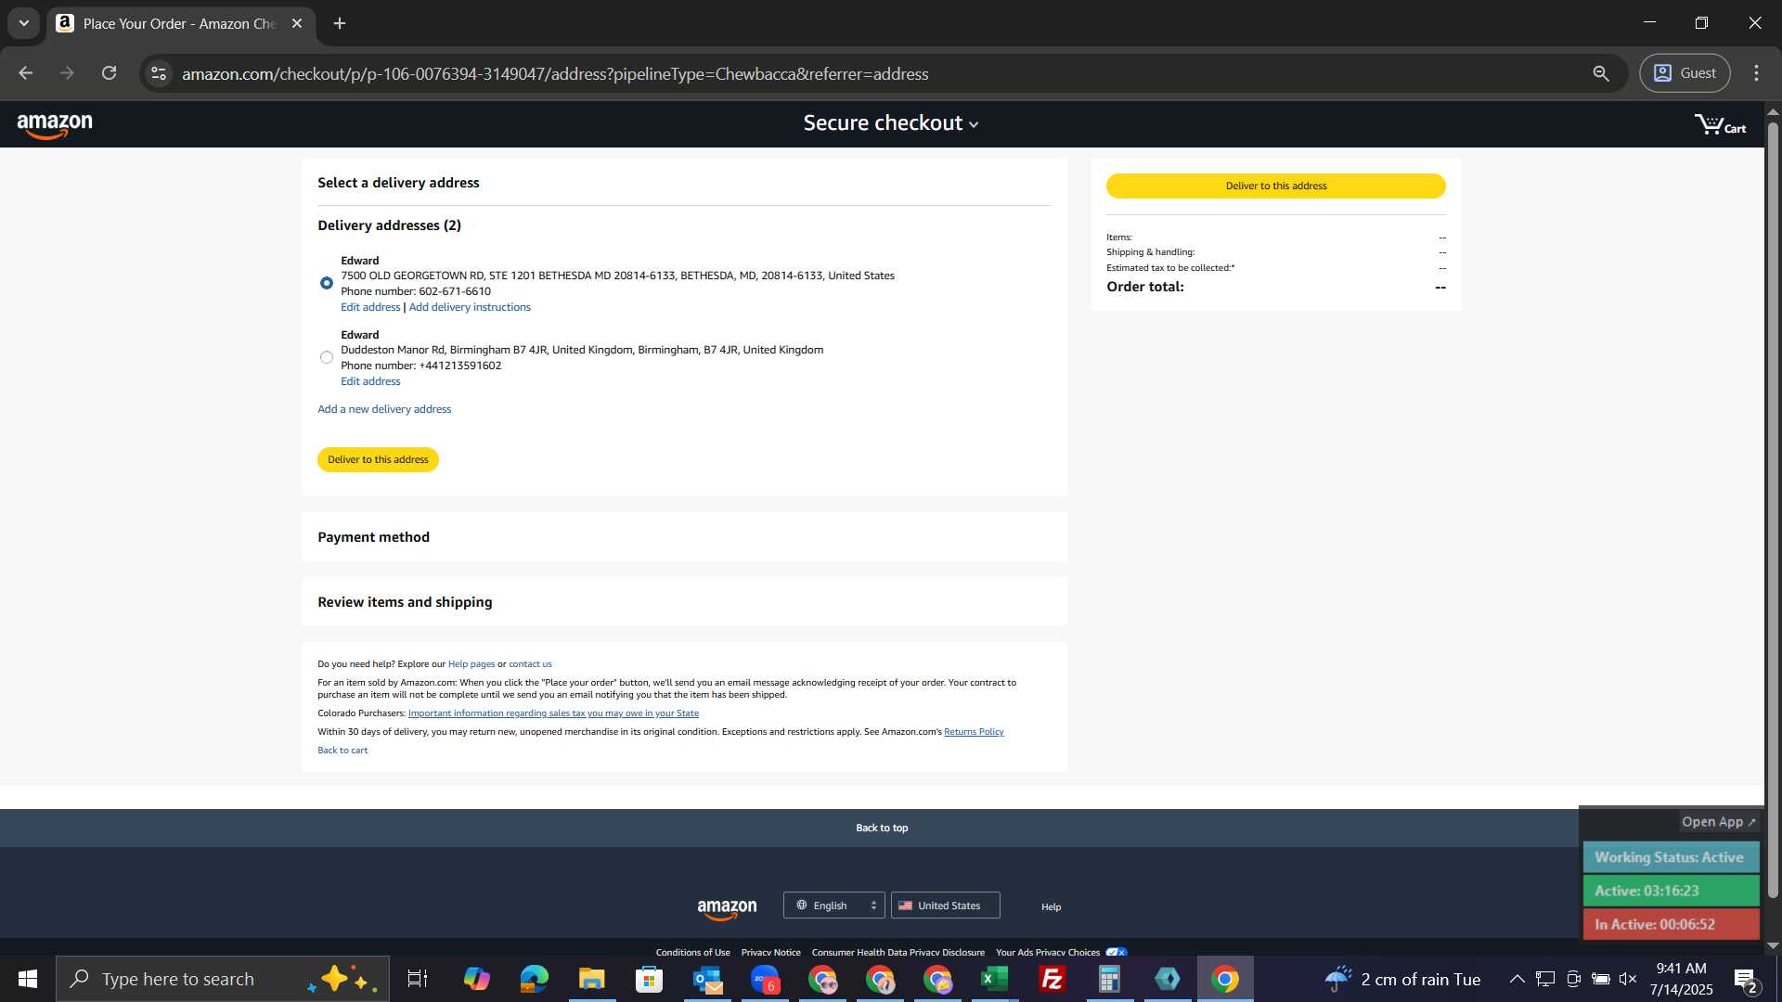
Task: Click Add a new delivery address
Action: pos(384,409)
